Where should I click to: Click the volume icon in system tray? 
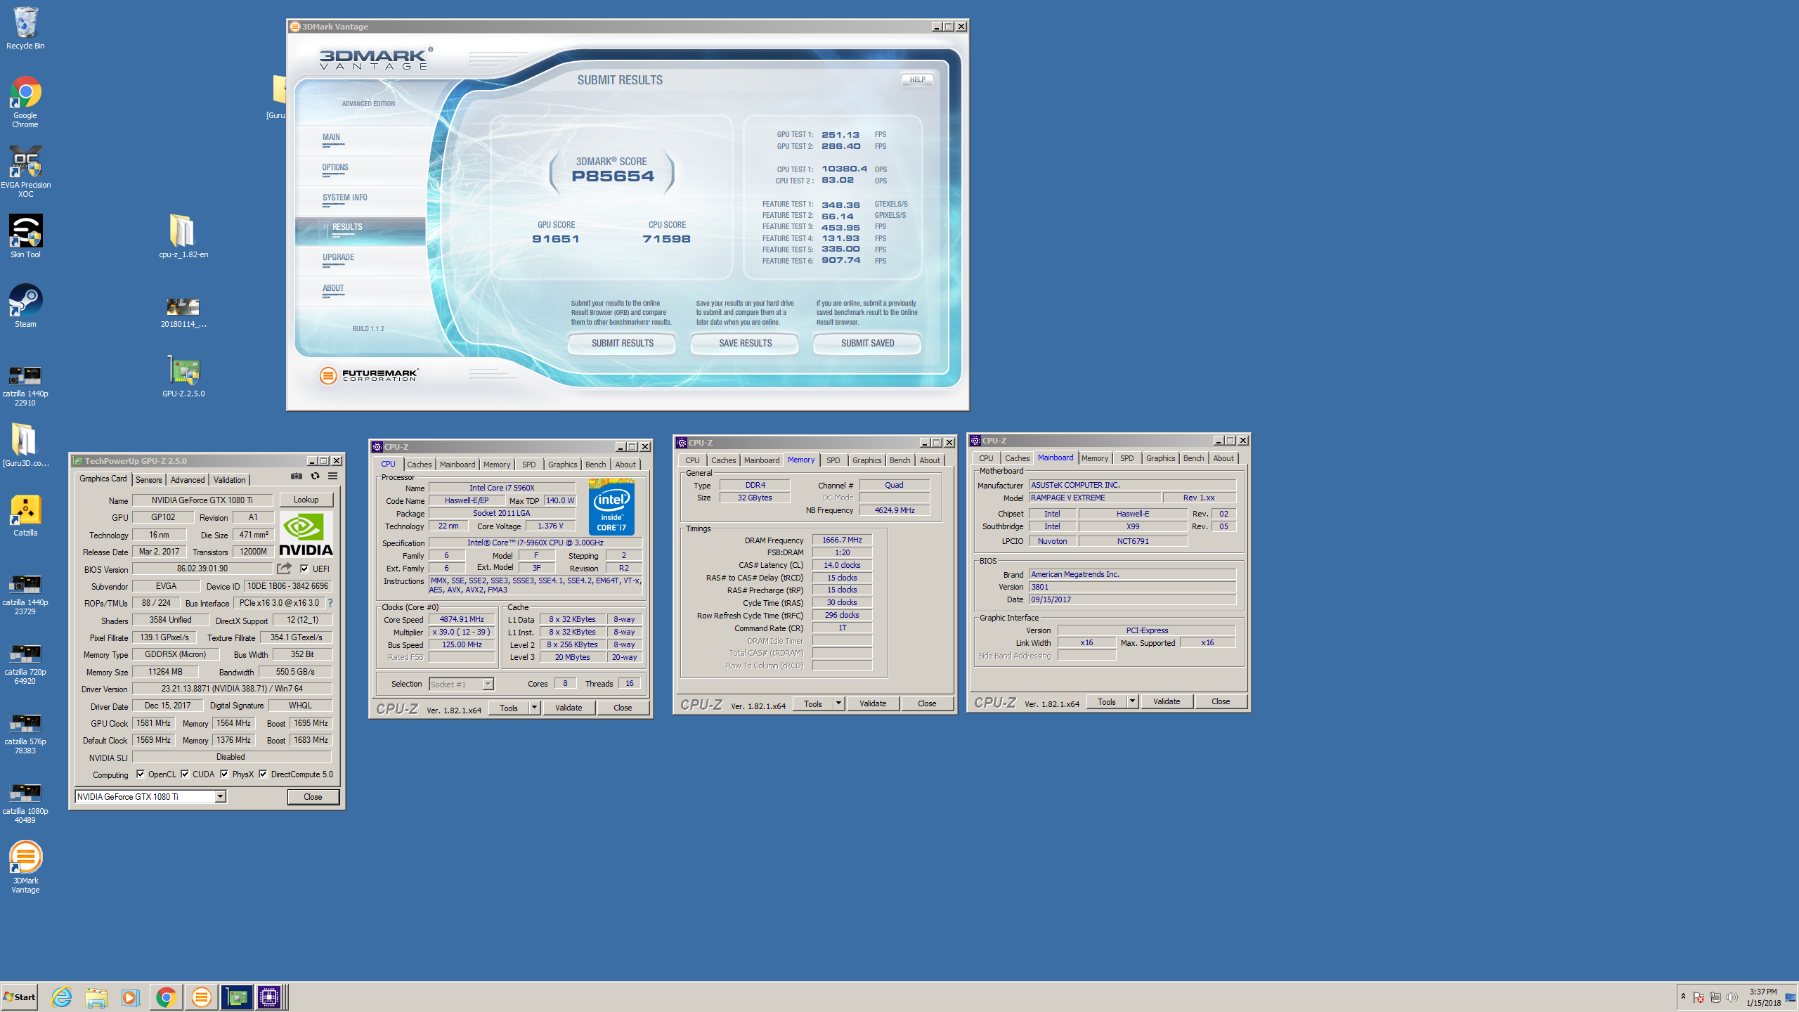pyautogui.click(x=1732, y=997)
